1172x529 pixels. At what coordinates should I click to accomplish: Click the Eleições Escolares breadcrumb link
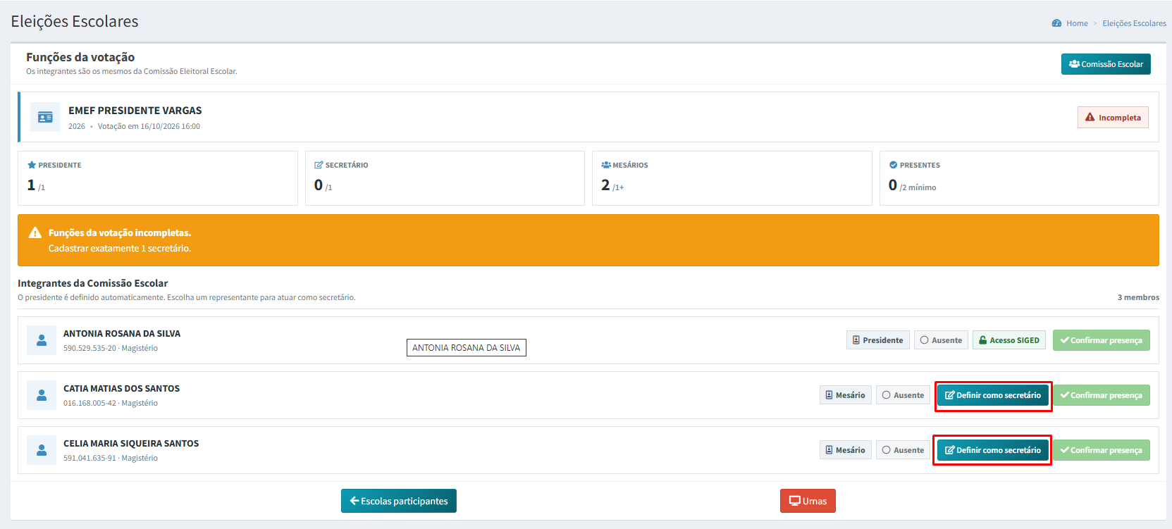(x=1134, y=23)
